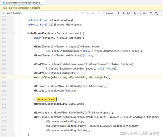Click 'LayoutInflater.from(' on line 259
The height and width of the screenshot is (137, 163).
point(84,47)
